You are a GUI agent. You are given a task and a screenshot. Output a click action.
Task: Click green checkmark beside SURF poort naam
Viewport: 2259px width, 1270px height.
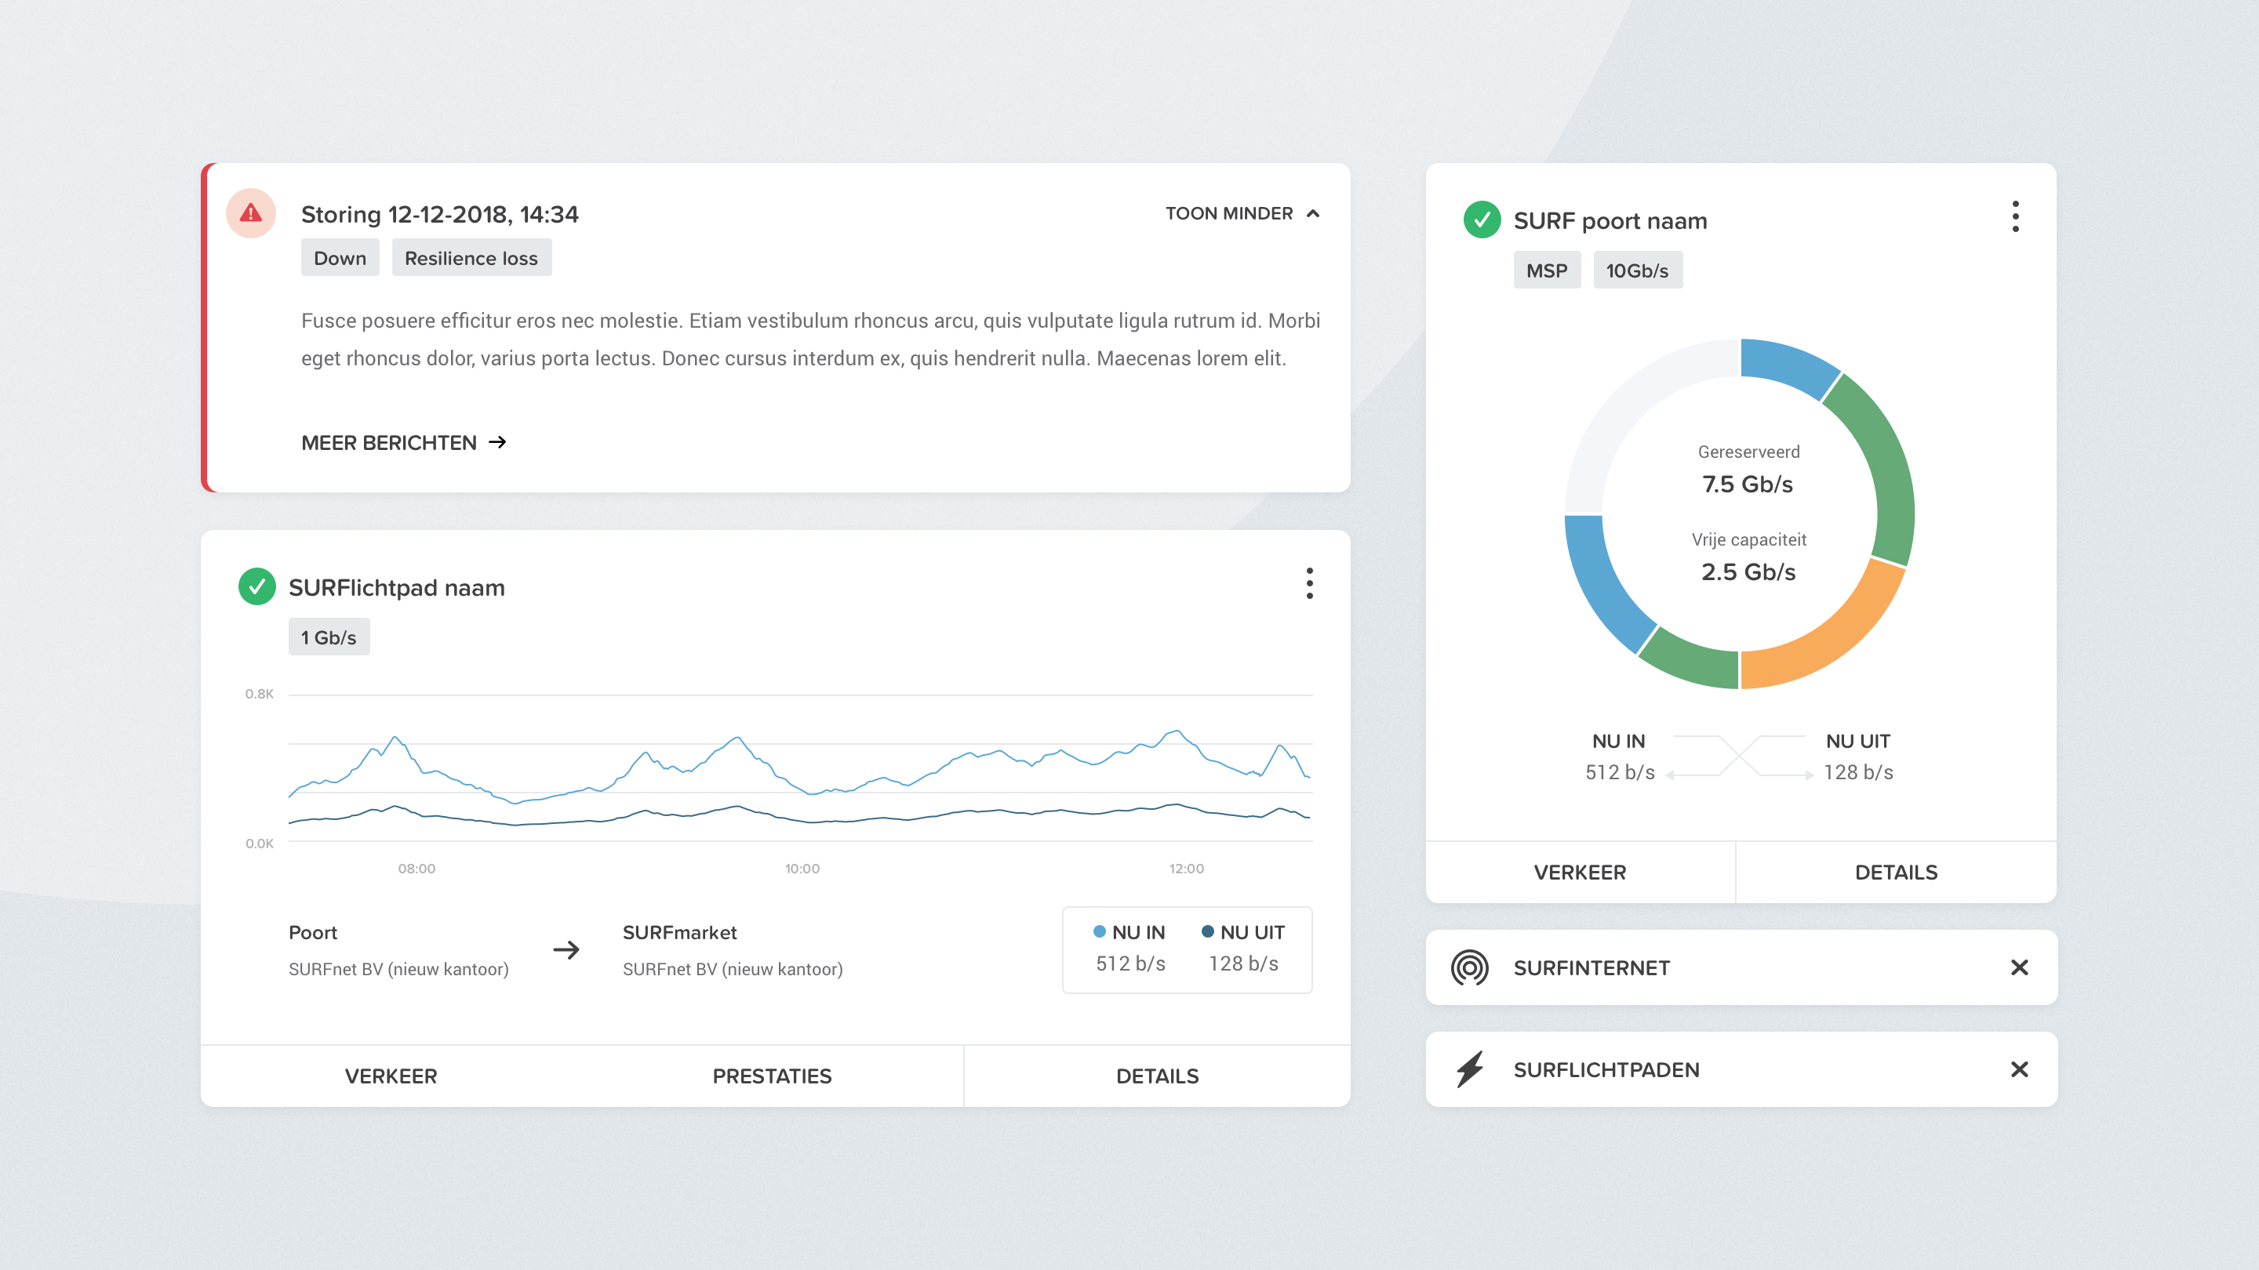(1481, 220)
